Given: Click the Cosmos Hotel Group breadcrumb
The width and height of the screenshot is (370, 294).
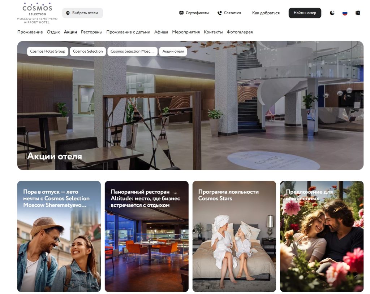Looking at the screenshot, I should click(x=48, y=51).
